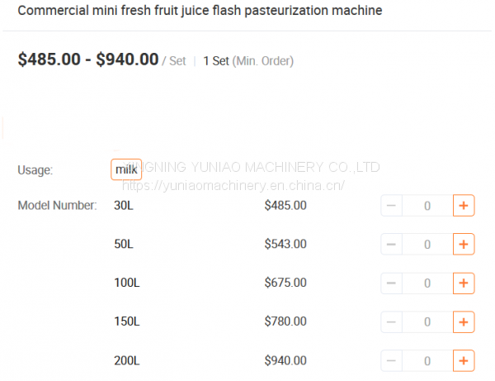Decrement the 150L model quantity
This screenshot has width=495, height=381.
(x=391, y=322)
